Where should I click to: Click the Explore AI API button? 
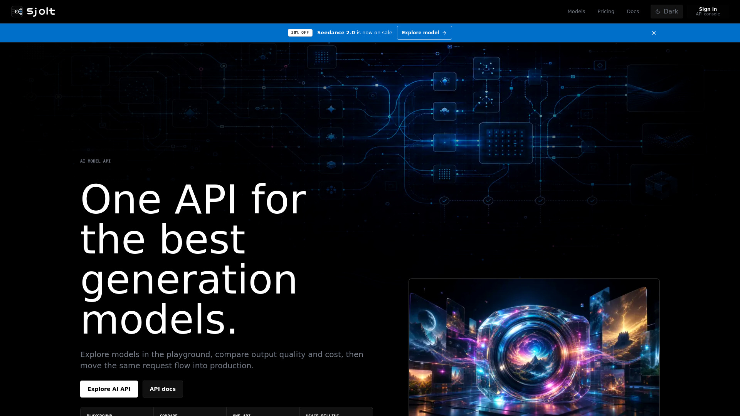[x=109, y=389]
